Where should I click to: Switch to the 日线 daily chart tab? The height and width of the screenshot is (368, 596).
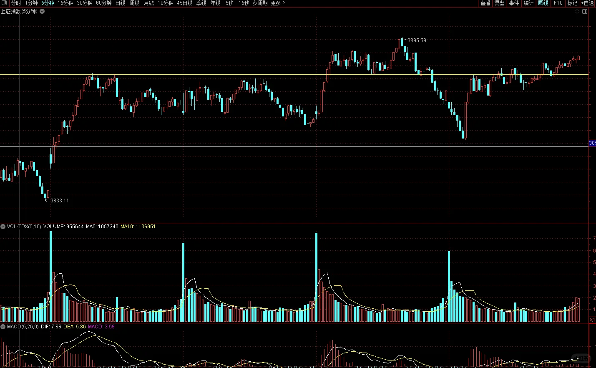121,3
